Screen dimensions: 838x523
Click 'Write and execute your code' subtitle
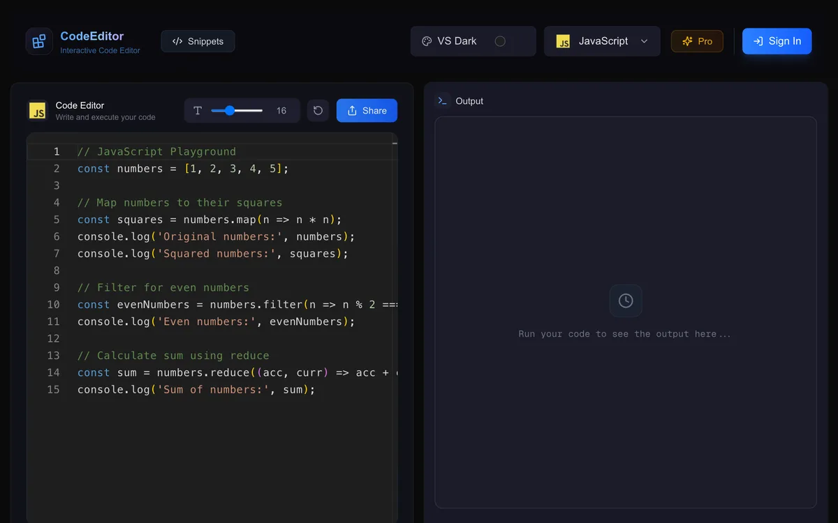click(105, 117)
